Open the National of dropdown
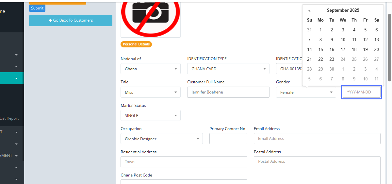This screenshot has height=184, width=392. [150, 69]
